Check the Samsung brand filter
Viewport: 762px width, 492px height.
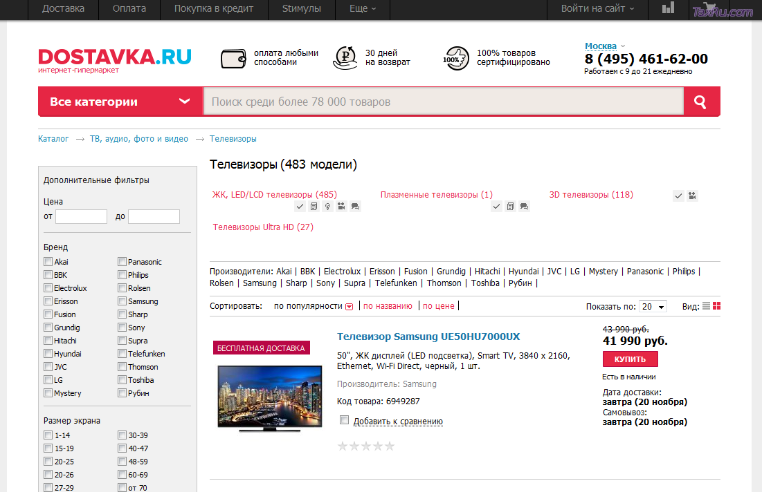[x=122, y=301]
